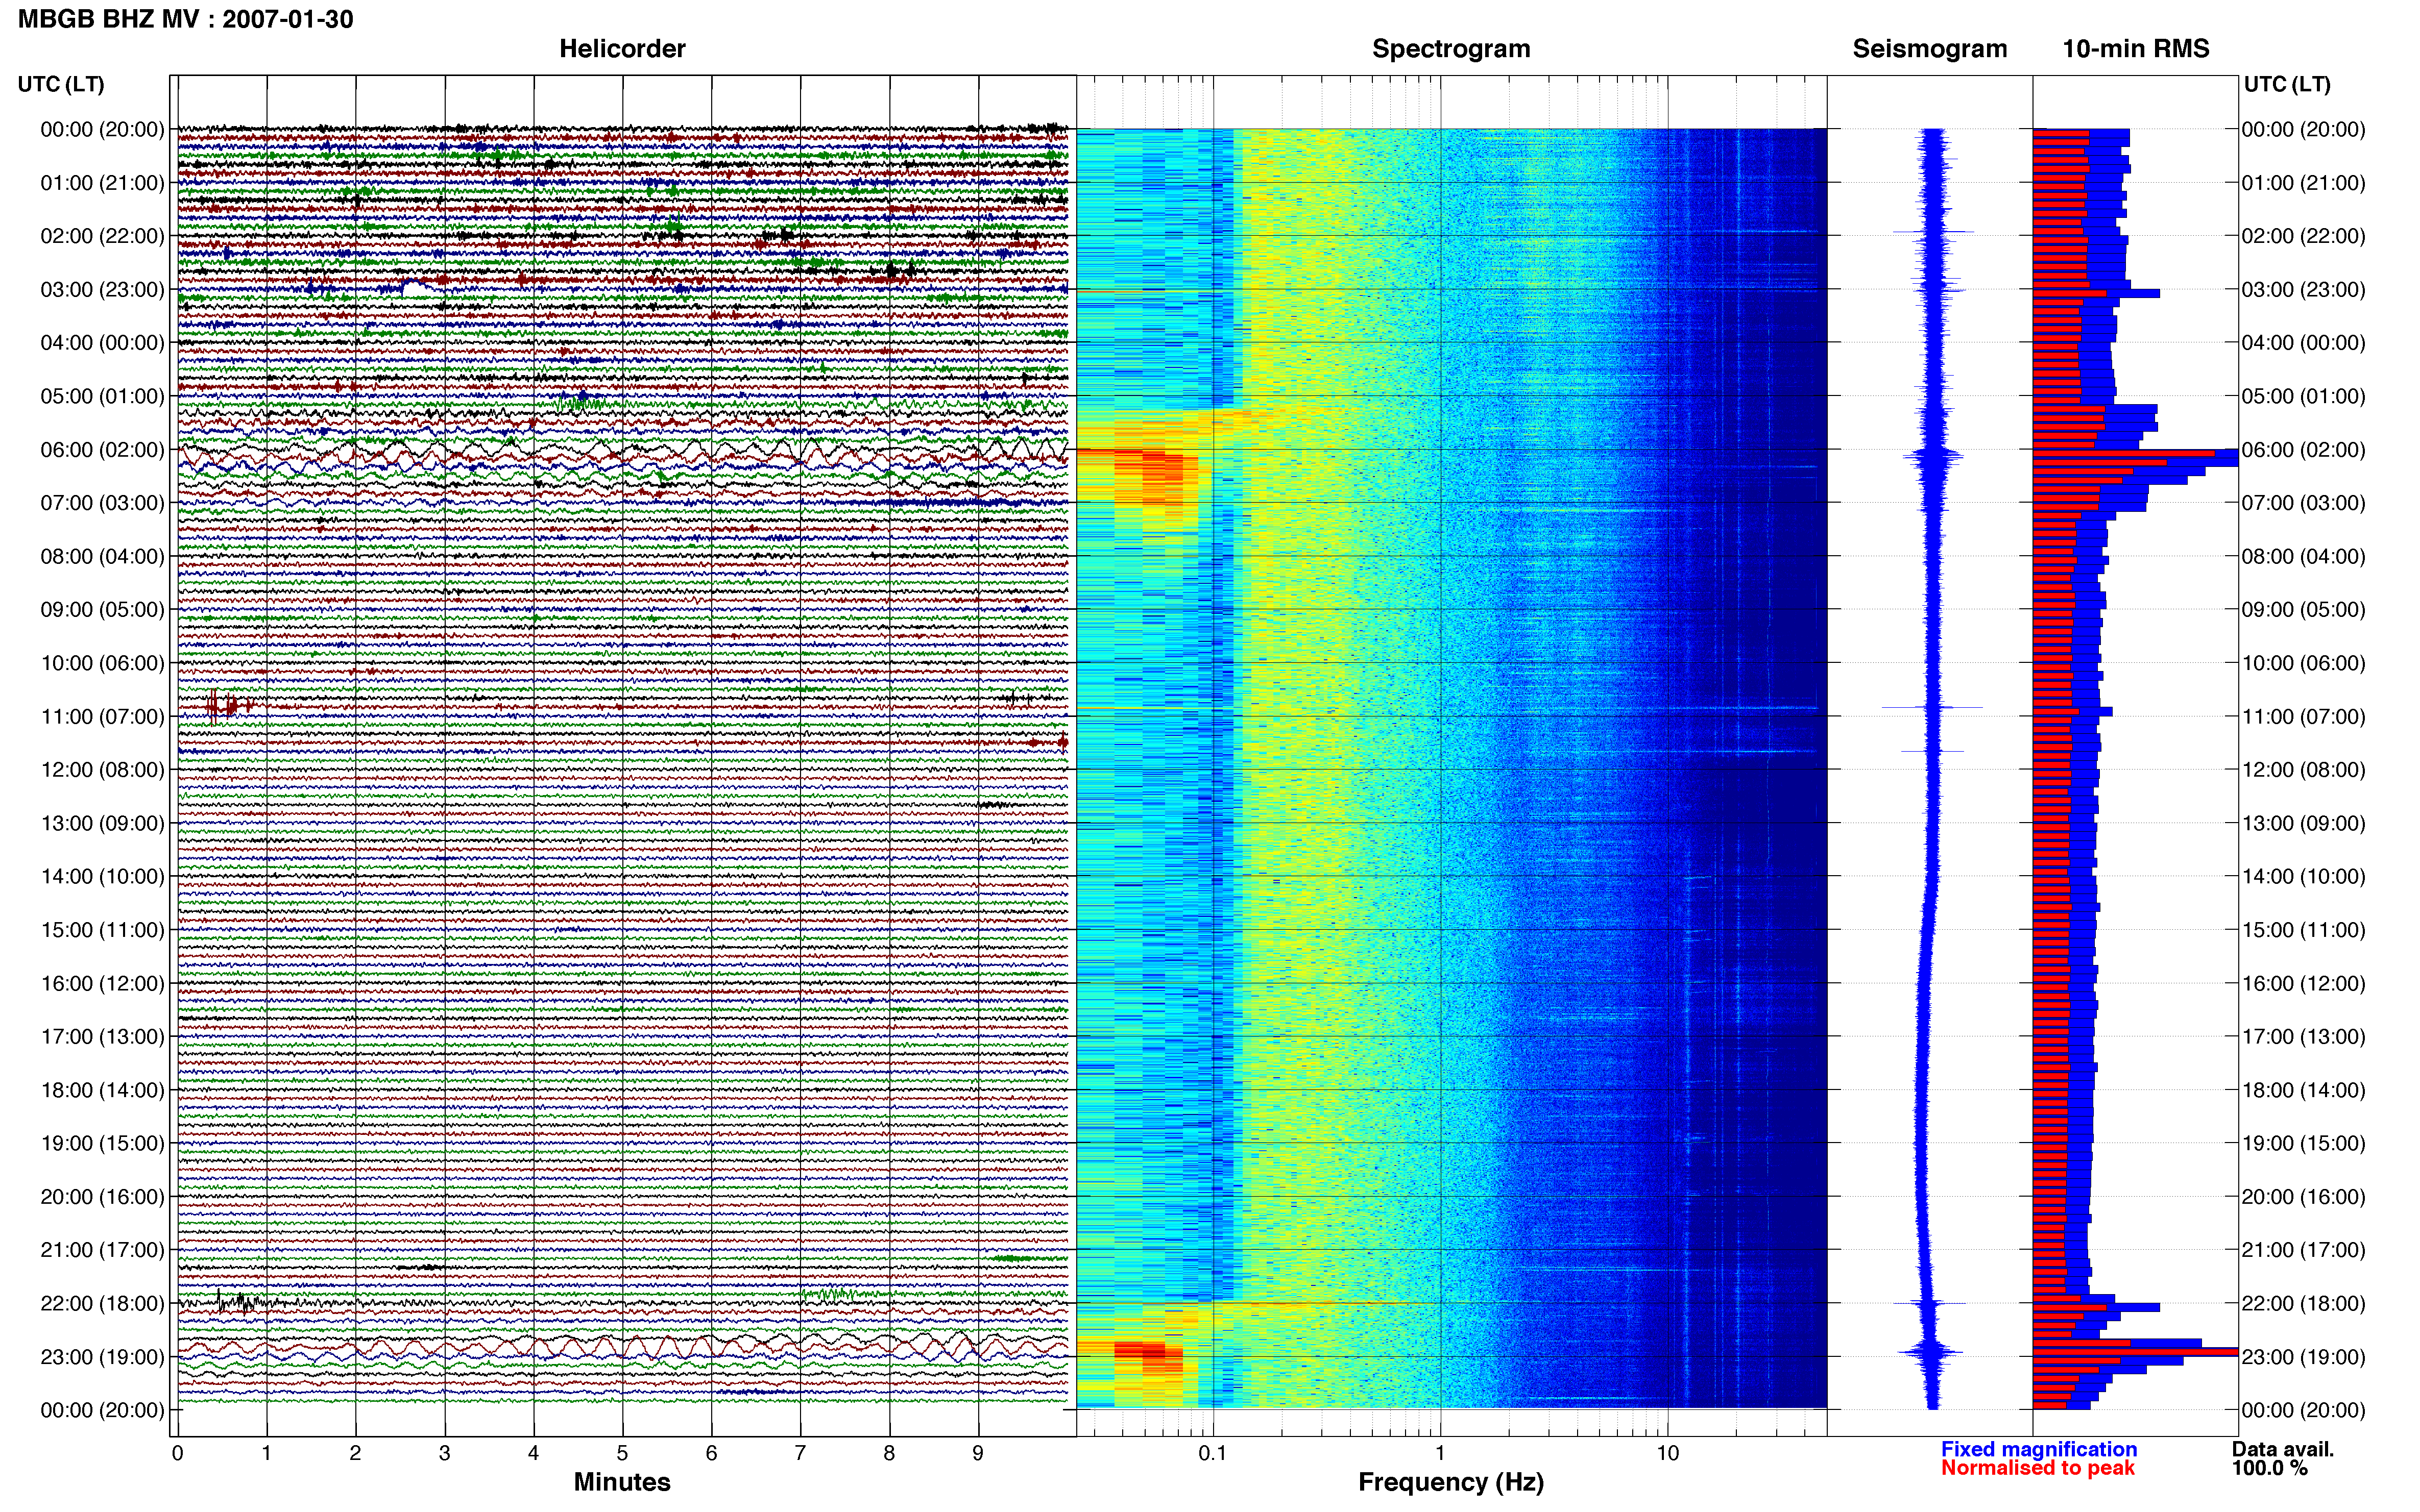
Task: Click minute tick 0 on helicorder axis
Action: coord(177,1453)
